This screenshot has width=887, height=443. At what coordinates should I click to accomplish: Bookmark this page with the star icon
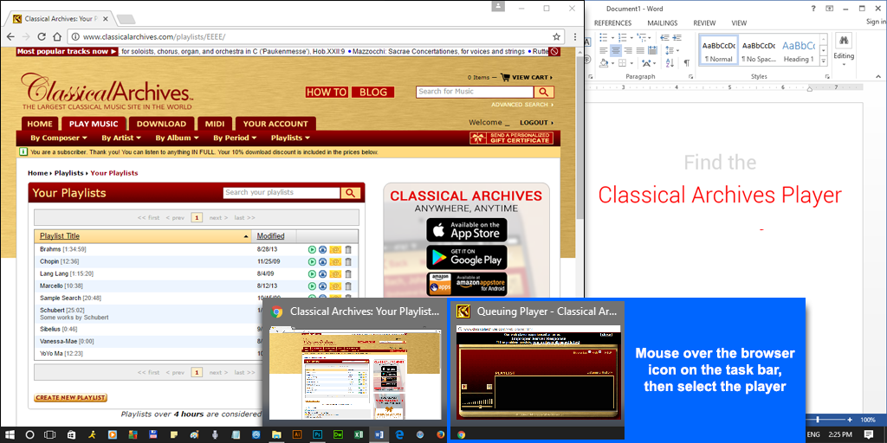(x=556, y=37)
